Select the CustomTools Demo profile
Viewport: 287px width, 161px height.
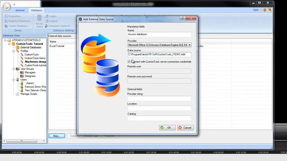(35, 58)
